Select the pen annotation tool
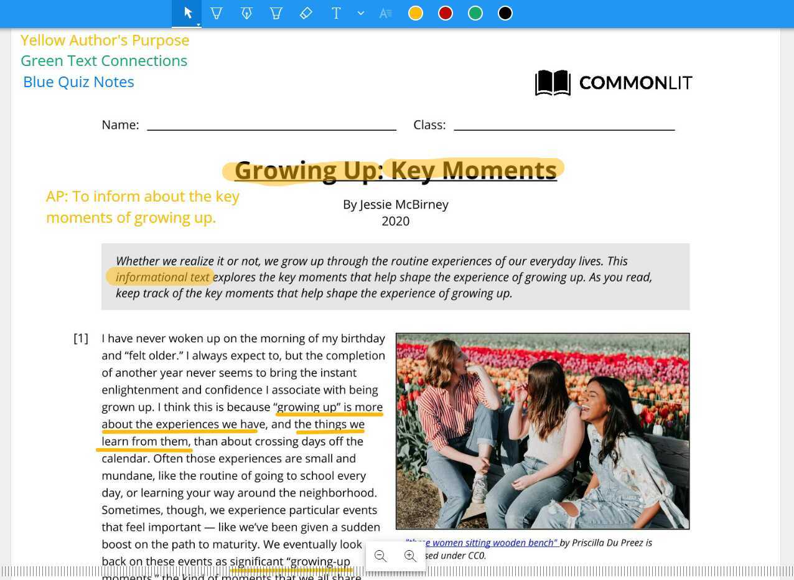Image resolution: width=794 pixels, height=580 pixels. pos(246,12)
